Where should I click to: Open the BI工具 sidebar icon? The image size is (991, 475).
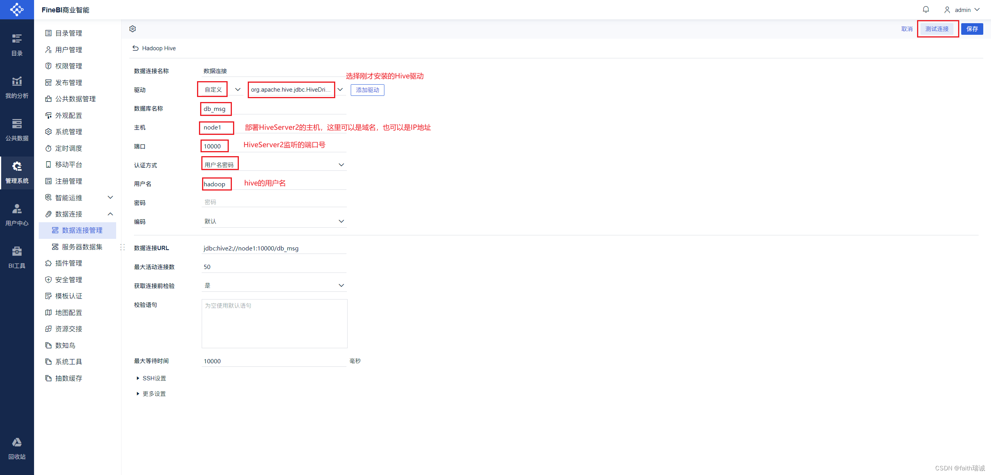pos(17,257)
